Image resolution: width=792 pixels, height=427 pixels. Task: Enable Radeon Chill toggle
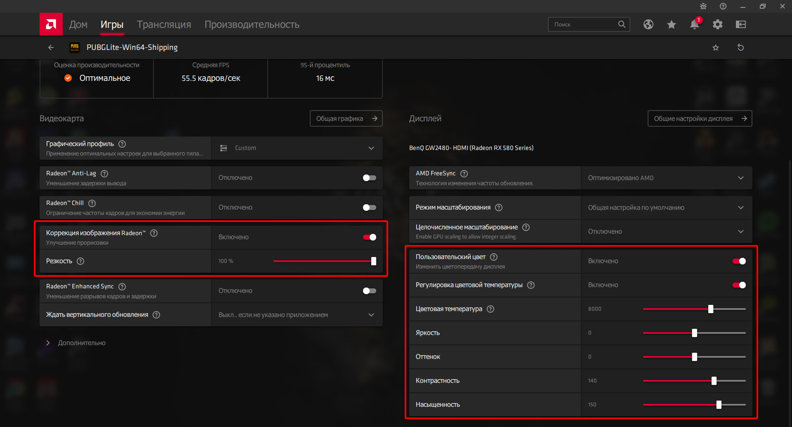[x=369, y=208]
